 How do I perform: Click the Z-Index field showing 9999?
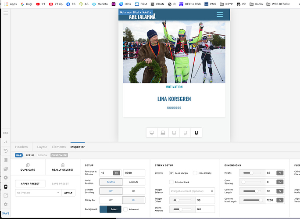(134, 173)
